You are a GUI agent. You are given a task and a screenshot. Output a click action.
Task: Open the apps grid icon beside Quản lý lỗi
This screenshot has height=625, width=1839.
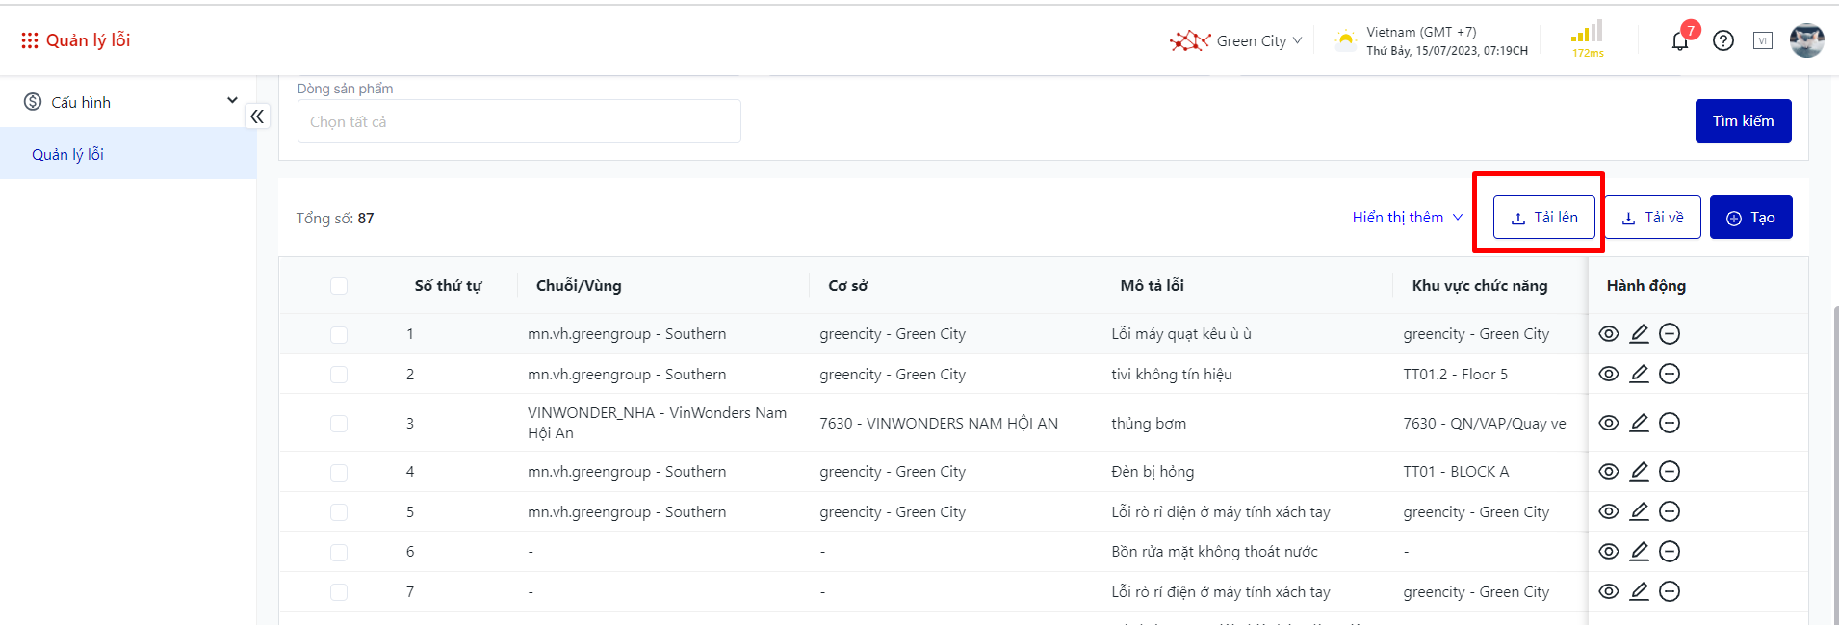point(30,40)
